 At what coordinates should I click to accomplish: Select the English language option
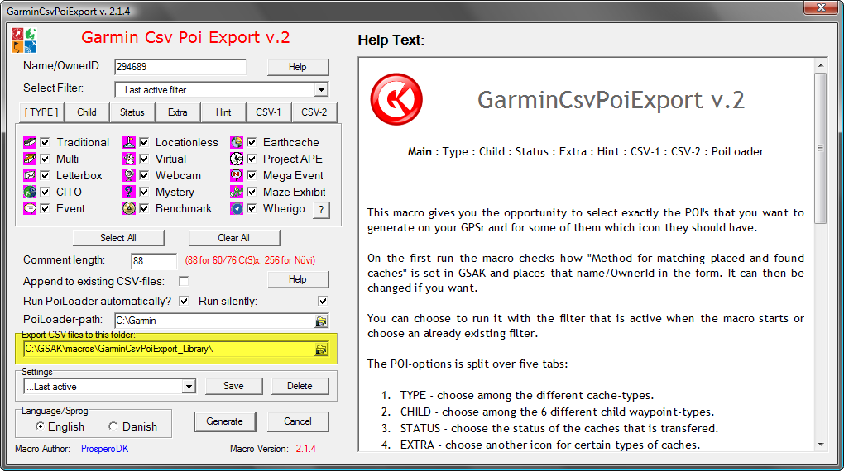coord(40,426)
